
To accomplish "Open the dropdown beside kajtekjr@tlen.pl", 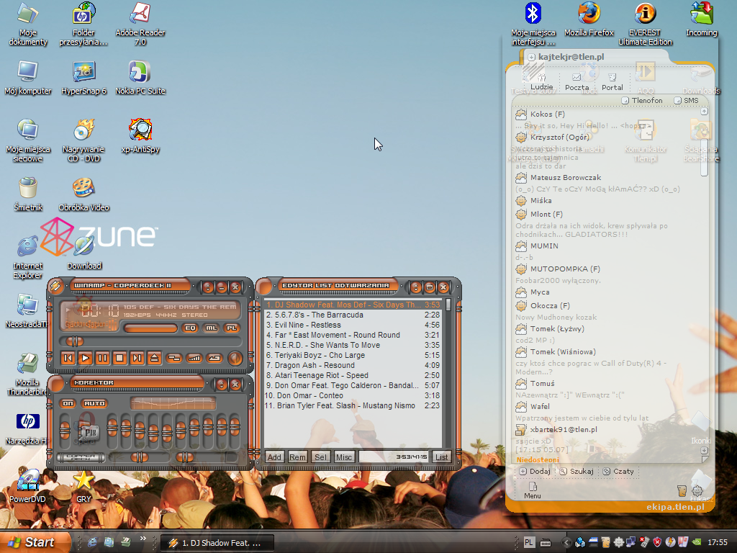I will pos(531,57).
